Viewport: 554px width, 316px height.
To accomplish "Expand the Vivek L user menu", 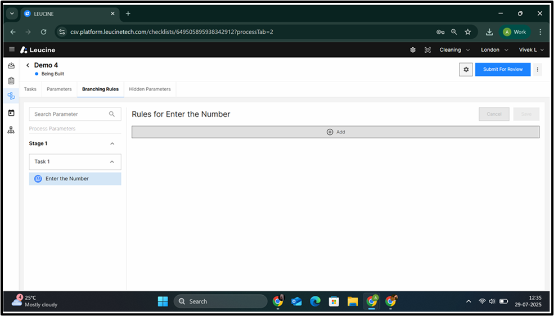I will click(x=532, y=49).
